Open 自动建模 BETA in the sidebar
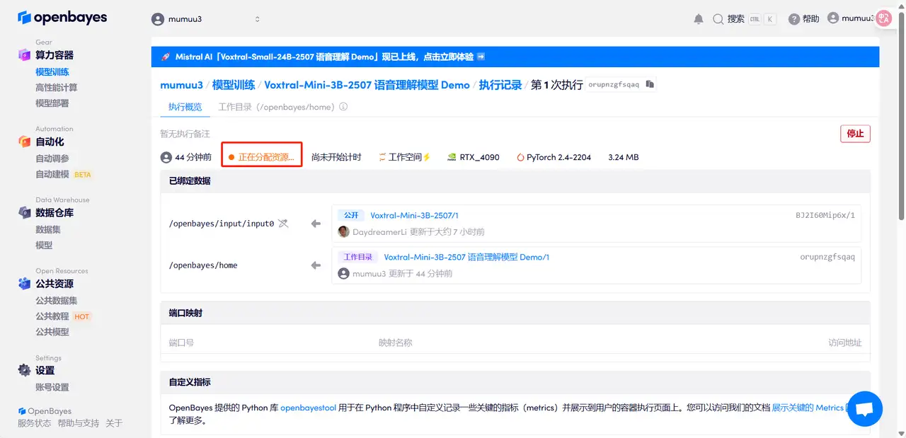906x438 pixels. click(64, 174)
